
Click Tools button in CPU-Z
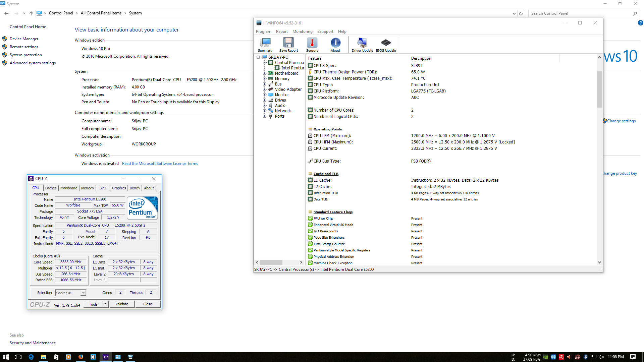point(93,304)
